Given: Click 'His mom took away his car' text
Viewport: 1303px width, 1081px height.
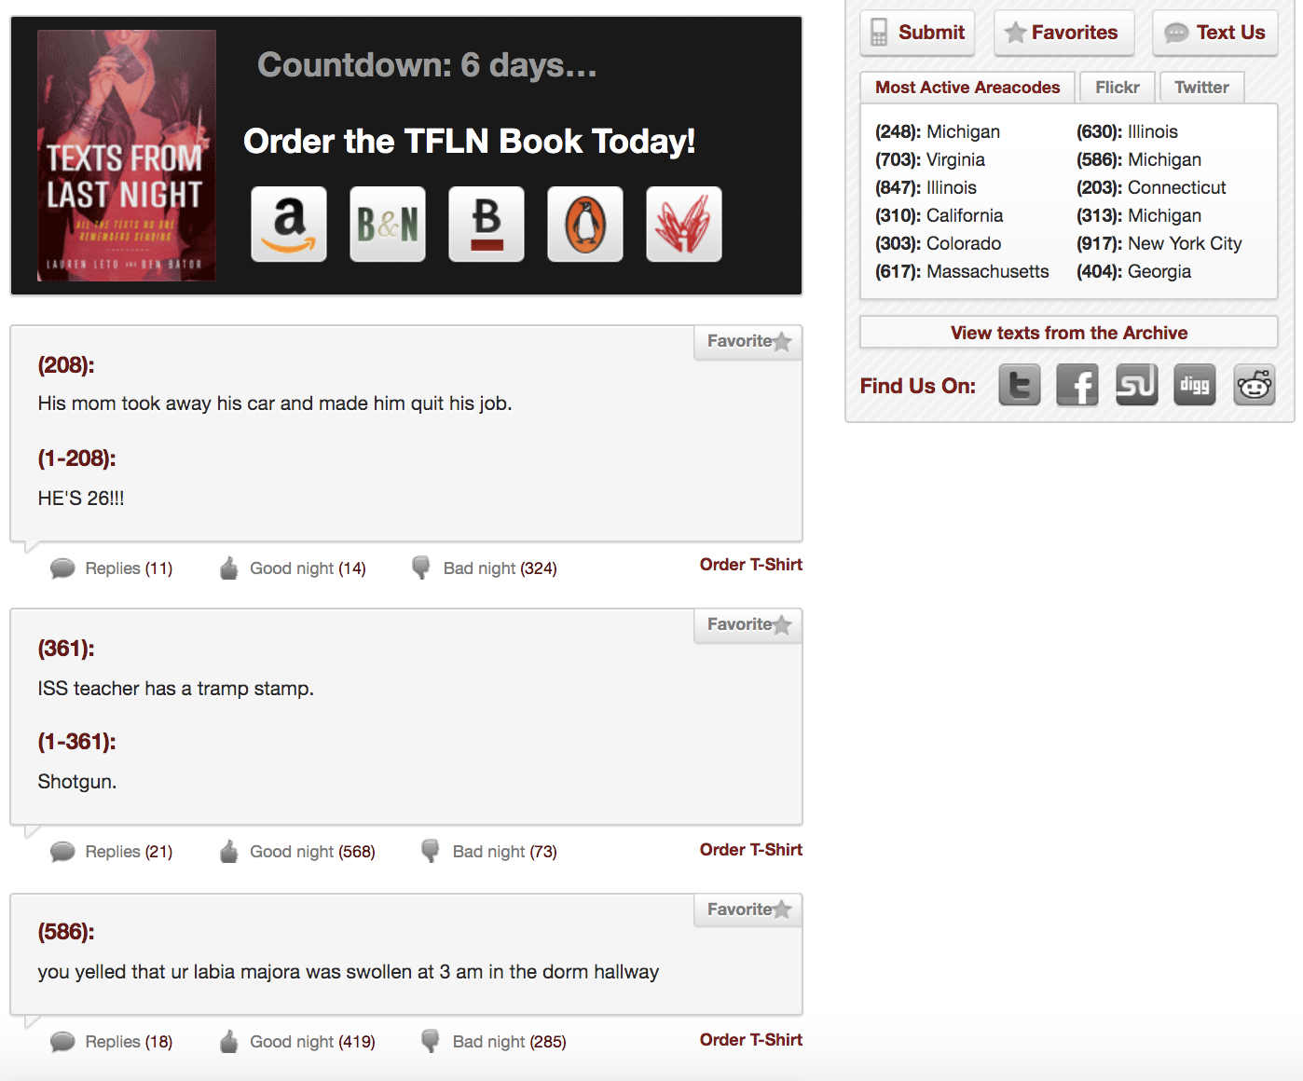Looking at the screenshot, I should click(275, 404).
